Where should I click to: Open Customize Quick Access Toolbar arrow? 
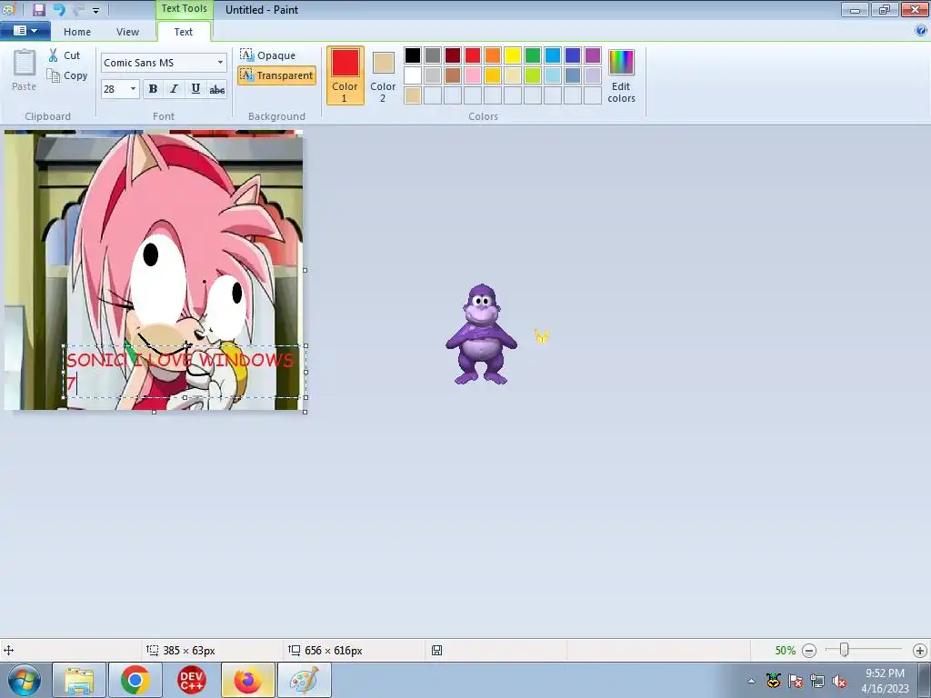(x=95, y=10)
